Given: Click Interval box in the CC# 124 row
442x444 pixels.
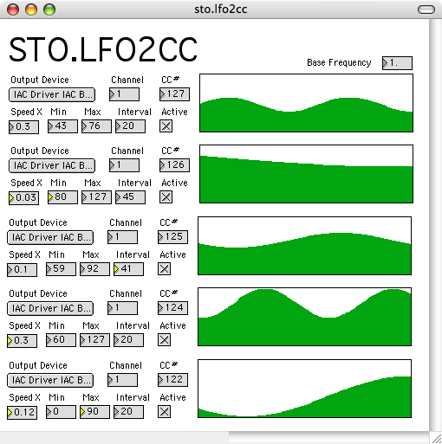Looking at the screenshot, I should click(128, 340).
